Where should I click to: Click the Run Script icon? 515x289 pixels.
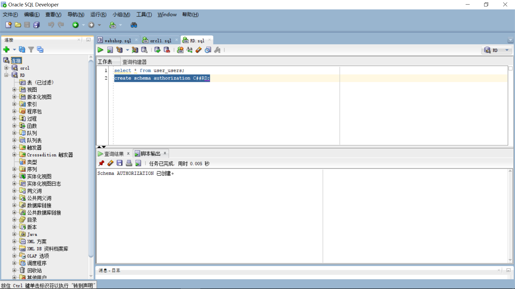coord(110,50)
